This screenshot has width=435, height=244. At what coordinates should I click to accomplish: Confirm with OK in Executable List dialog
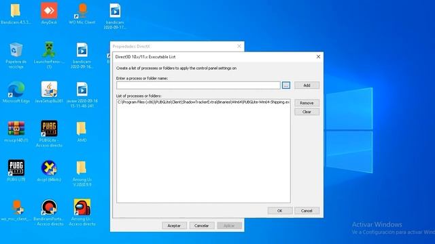(x=280, y=211)
